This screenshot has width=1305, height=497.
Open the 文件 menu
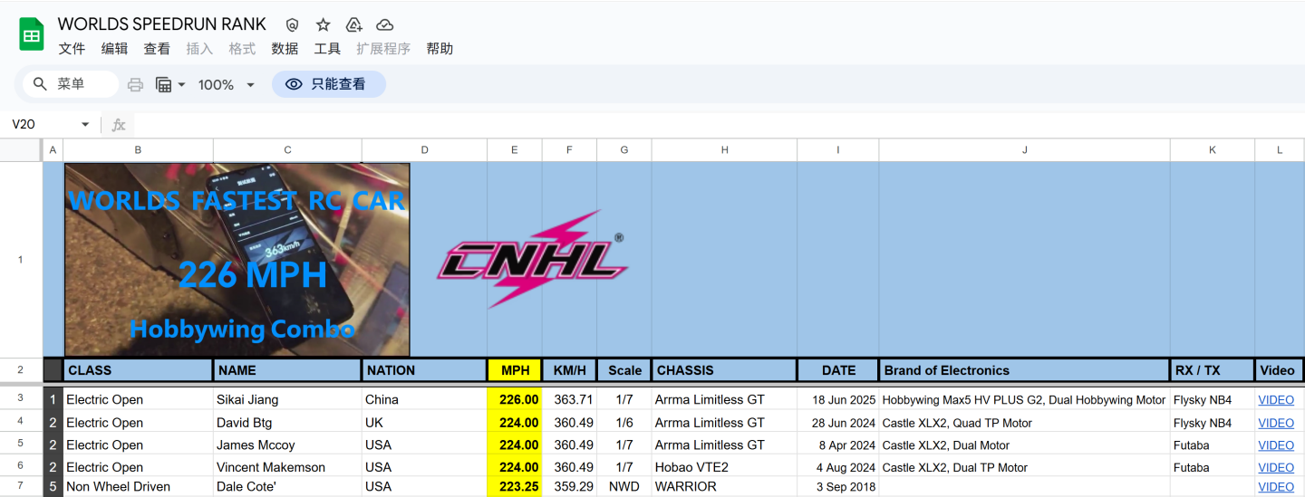(72, 49)
